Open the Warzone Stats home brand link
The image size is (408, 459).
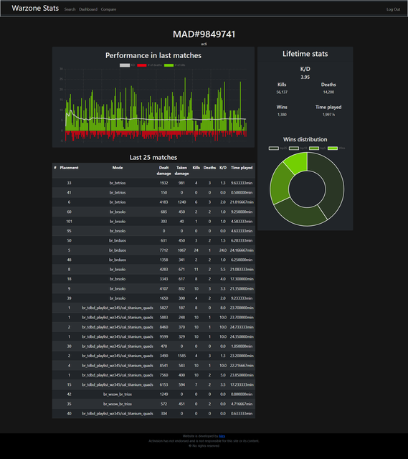click(35, 8)
